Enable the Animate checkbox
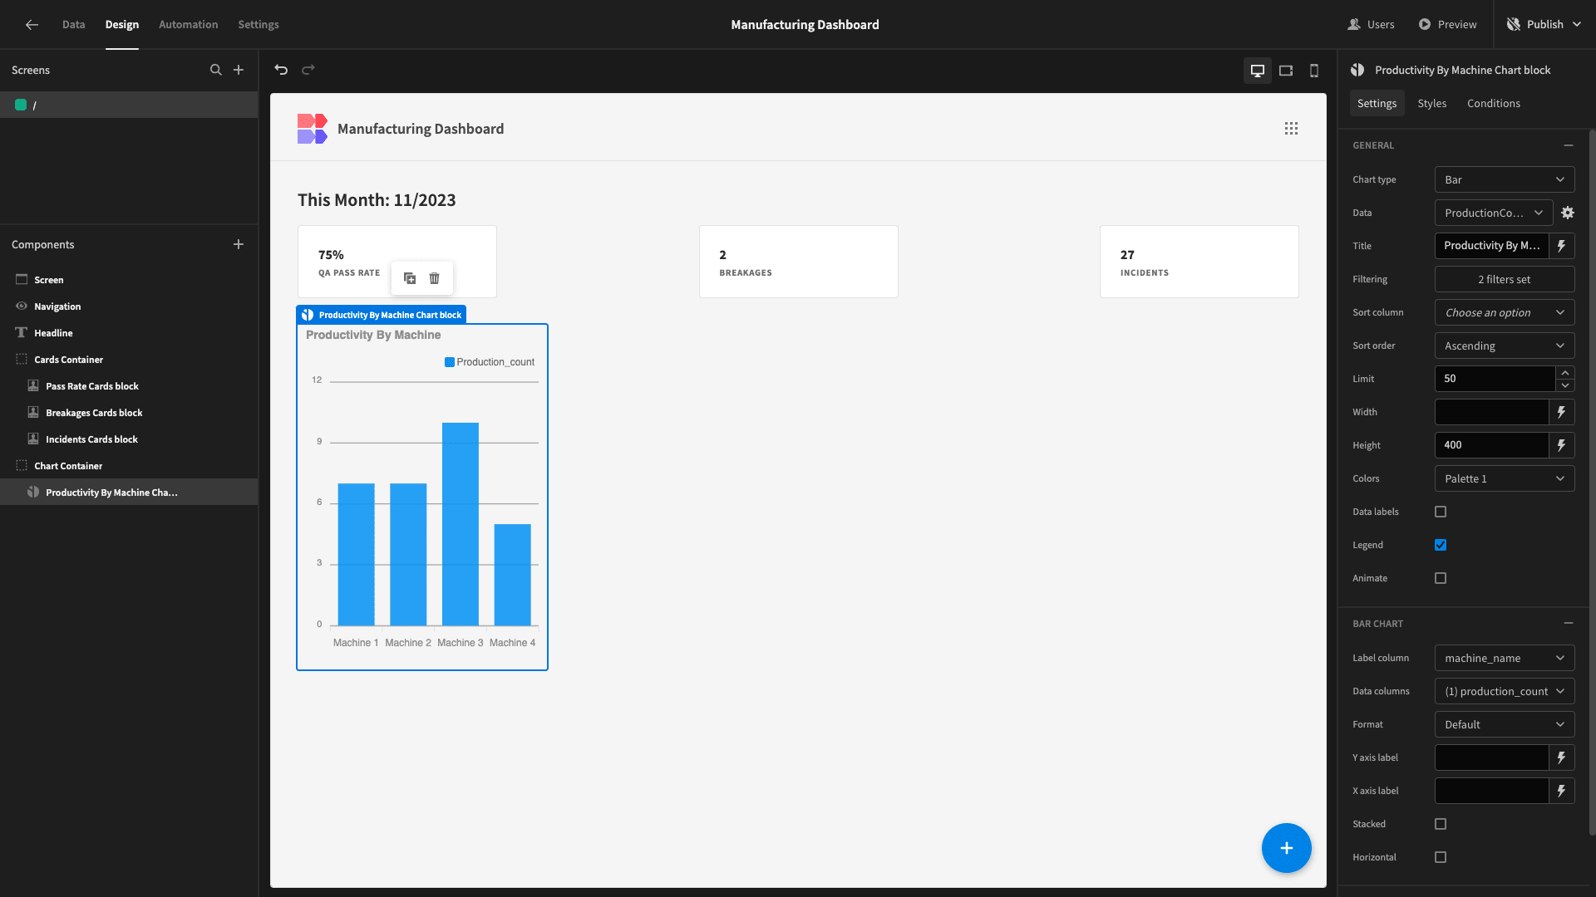The width and height of the screenshot is (1596, 897). click(1439, 578)
